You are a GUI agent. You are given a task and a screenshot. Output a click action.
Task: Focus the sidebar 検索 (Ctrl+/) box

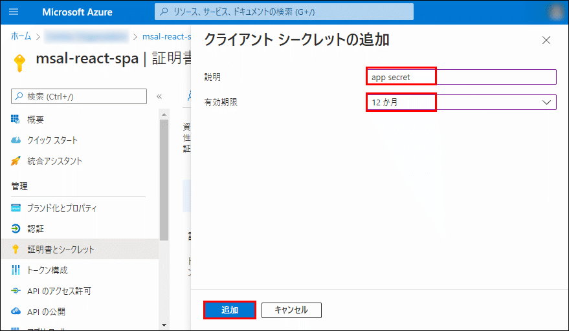[x=79, y=96]
